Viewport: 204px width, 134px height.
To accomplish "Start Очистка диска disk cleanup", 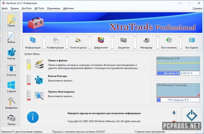I will click(78, 43).
